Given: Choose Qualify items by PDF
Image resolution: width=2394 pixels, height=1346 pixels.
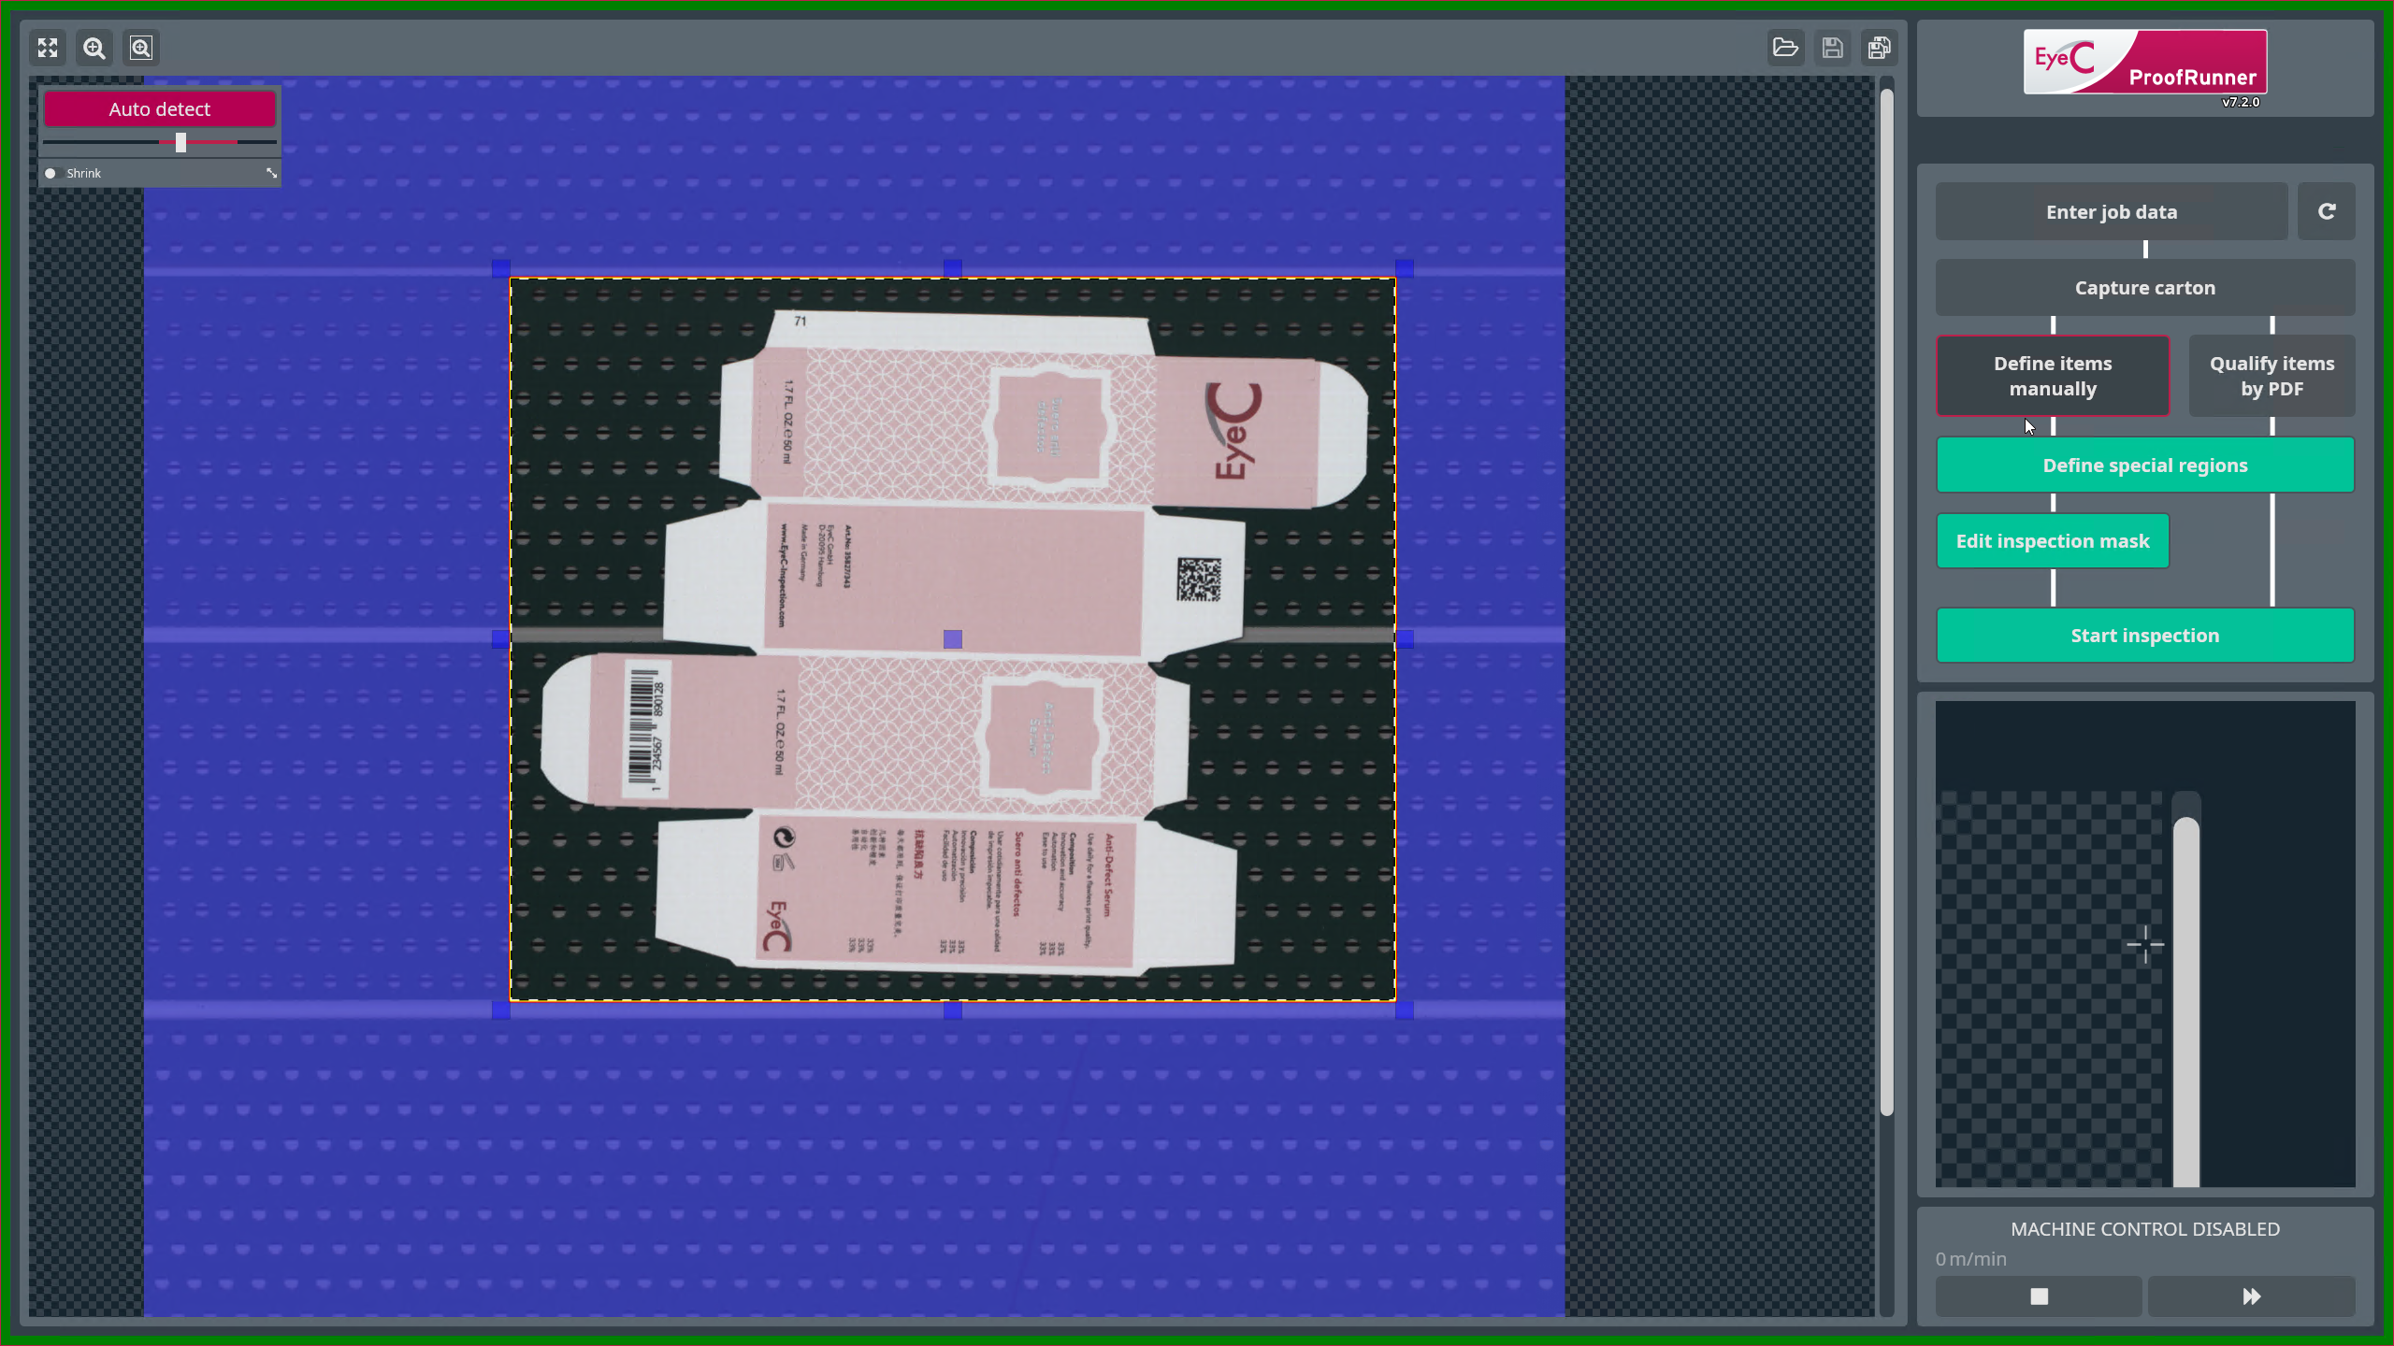Looking at the screenshot, I should click(2271, 376).
